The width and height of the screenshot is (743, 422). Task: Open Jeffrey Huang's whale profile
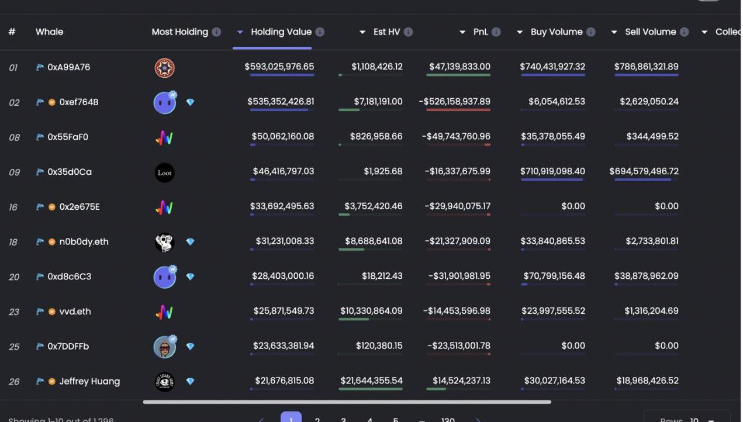point(89,382)
